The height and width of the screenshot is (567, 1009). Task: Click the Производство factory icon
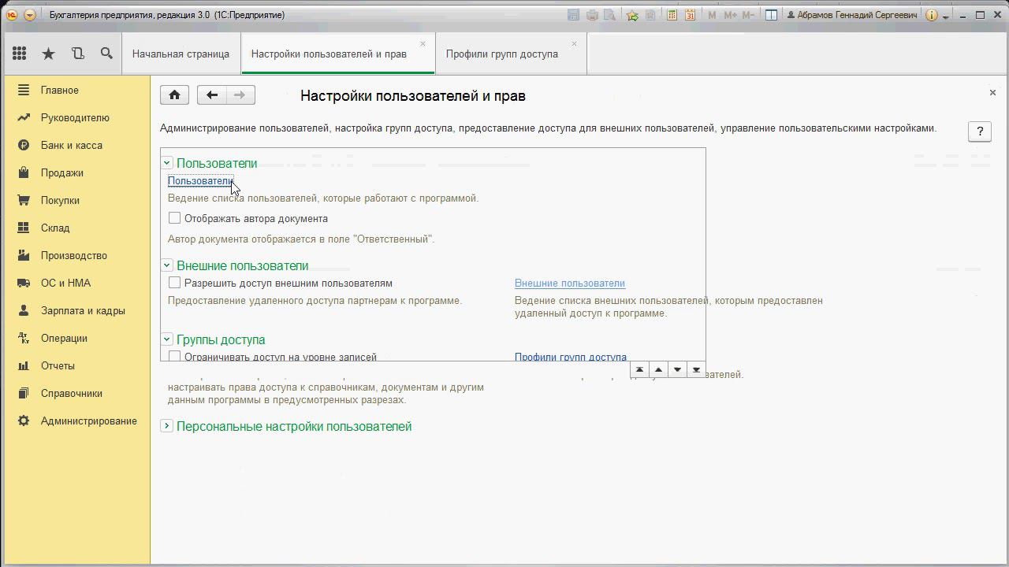24,255
